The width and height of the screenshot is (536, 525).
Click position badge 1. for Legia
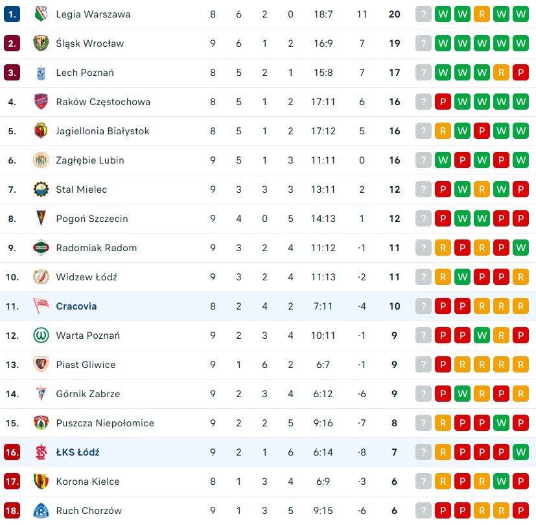tap(12, 14)
